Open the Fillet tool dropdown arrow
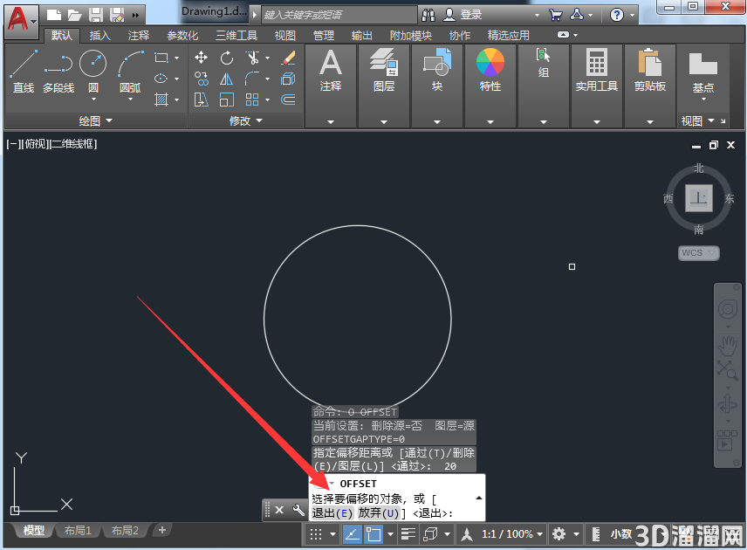The height and width of the screenshot is (550, 747). (x=267, y=79)
